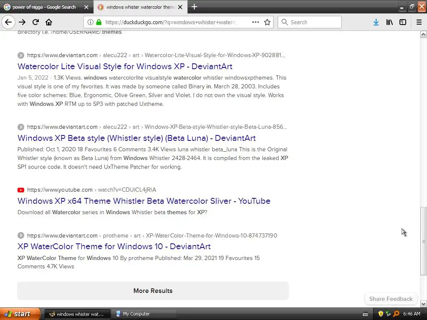Bookmark this page with the star
Viewport: 427px width, 320px height.
(267, 22)
